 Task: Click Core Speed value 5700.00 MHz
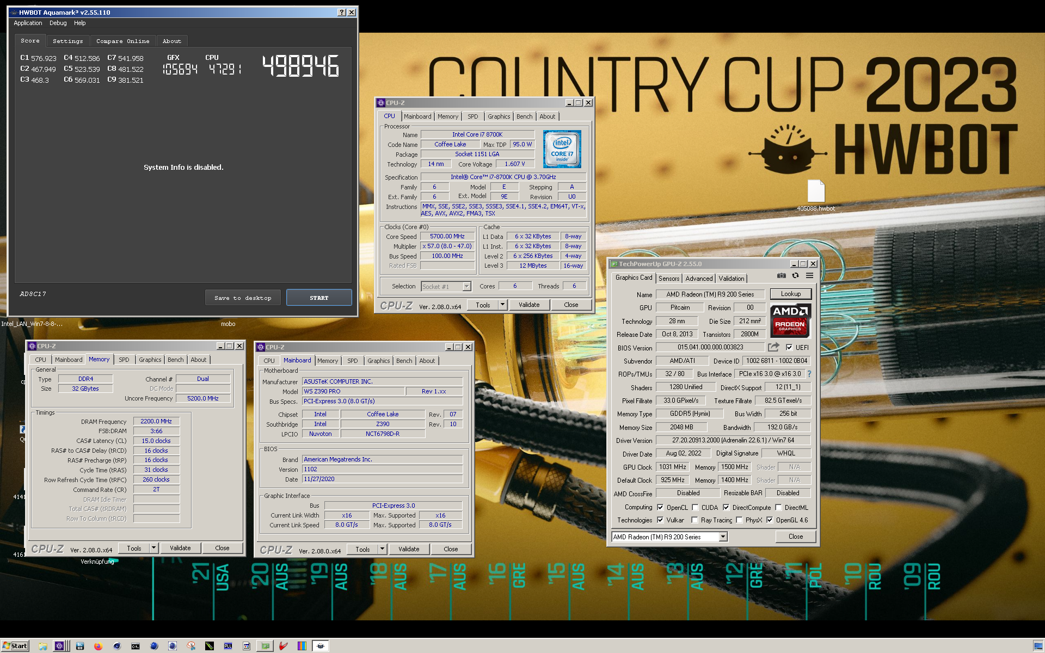[447, 236]
